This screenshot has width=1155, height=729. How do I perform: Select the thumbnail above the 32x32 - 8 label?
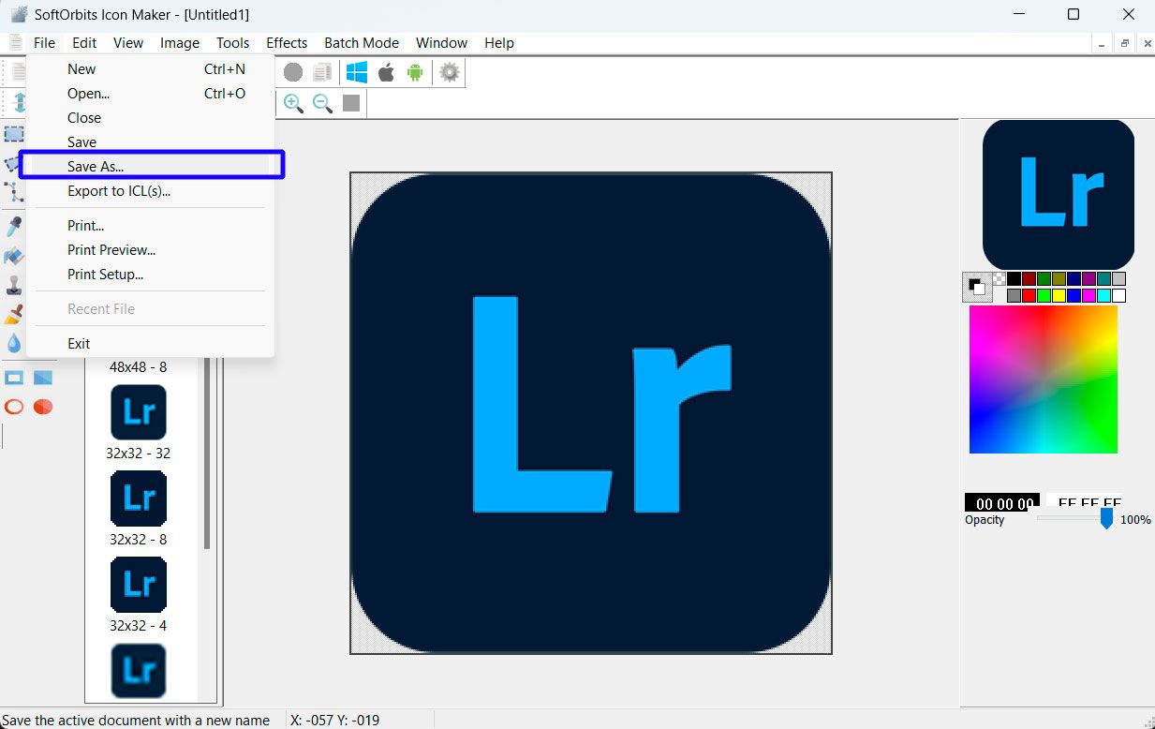139,498
